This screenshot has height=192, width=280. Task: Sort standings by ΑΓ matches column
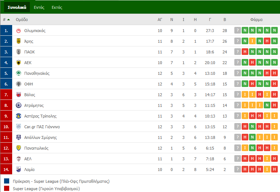(160, 20)
